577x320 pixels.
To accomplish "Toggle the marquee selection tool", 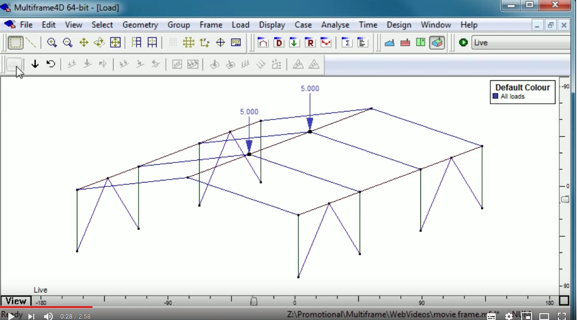I will click(x=15, y=43).
